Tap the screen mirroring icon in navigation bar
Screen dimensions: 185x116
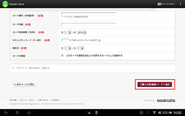pos(88,113)
